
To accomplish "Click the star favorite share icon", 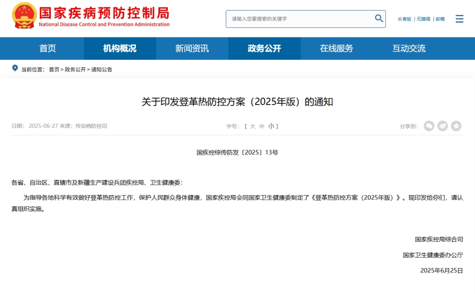I will 456,126.
